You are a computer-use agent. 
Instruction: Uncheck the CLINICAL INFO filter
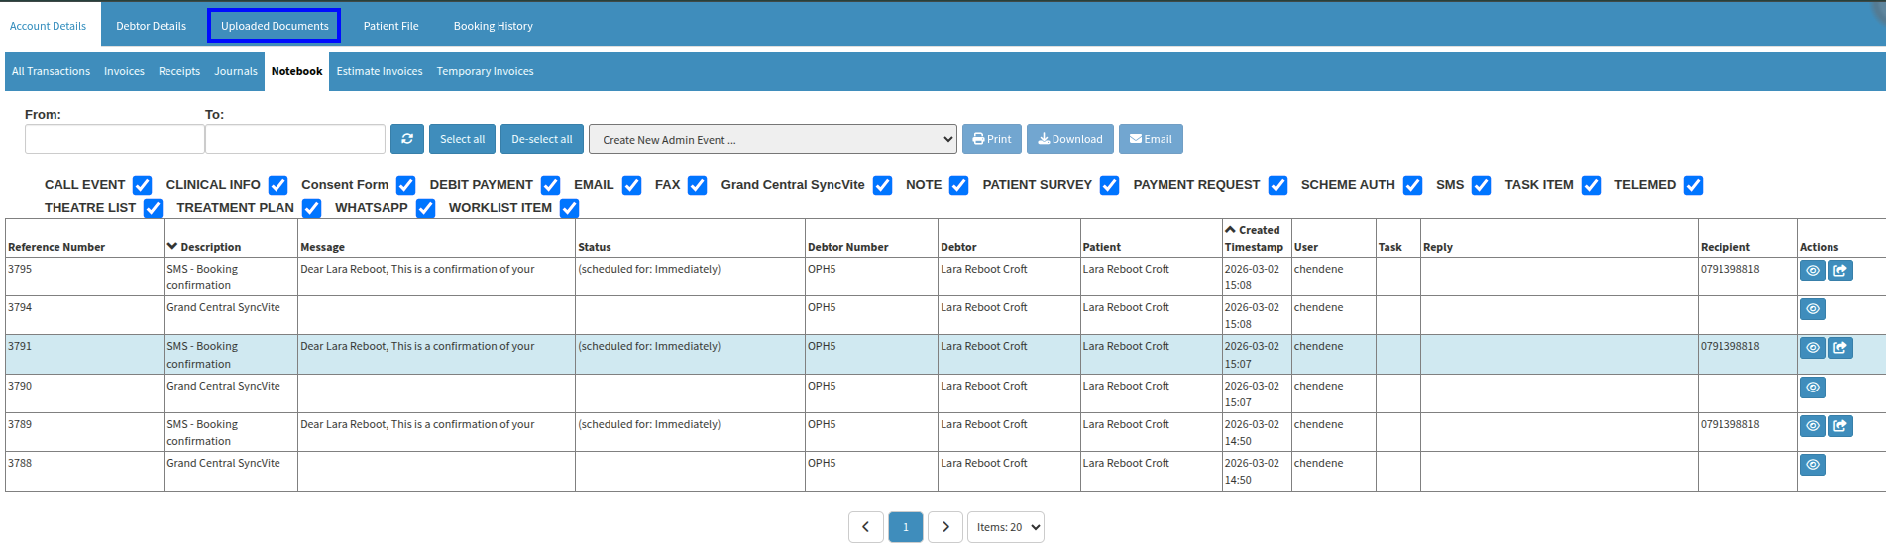coord(278,185)
